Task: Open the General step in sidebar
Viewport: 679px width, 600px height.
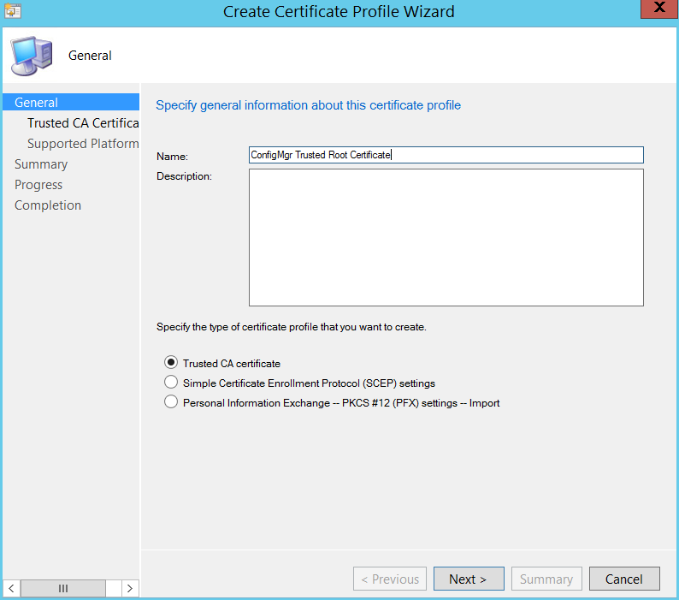Action: click(71, 103)
